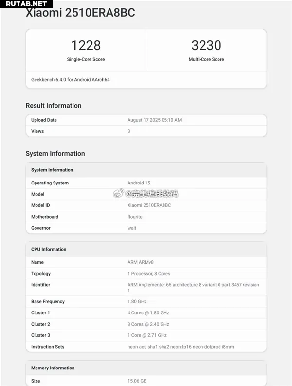Select the Android 15 value
Viewport: 292px width, 386px height.
click(x=139, y=183)
